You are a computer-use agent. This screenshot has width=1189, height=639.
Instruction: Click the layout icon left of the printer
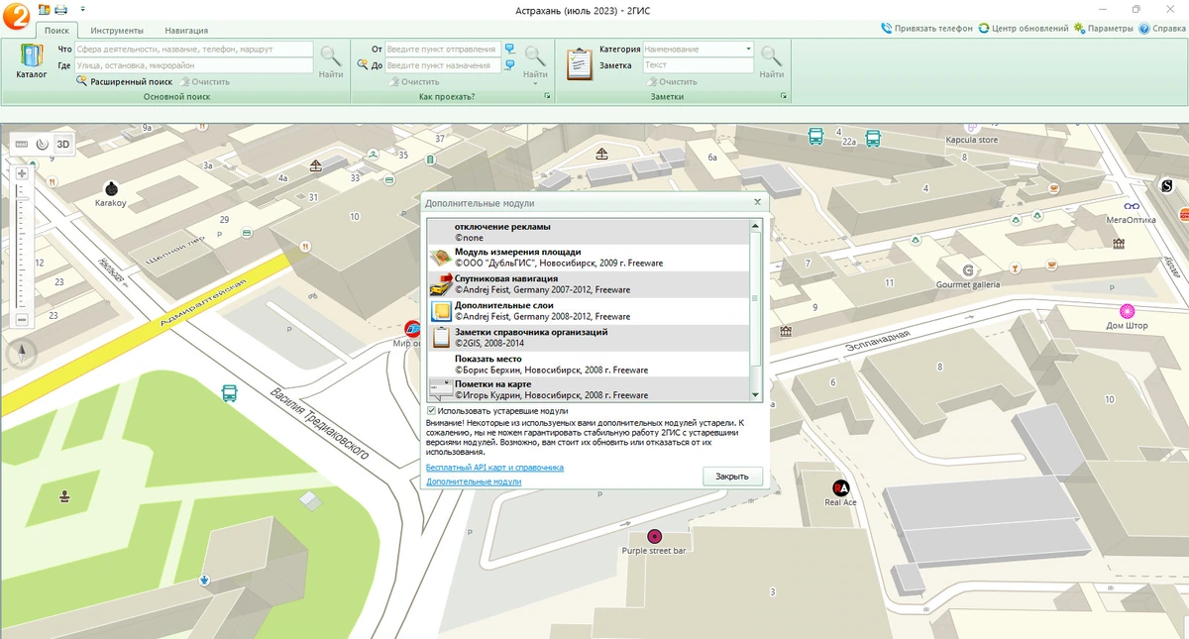pyautogui.click(x=44, y=9)
